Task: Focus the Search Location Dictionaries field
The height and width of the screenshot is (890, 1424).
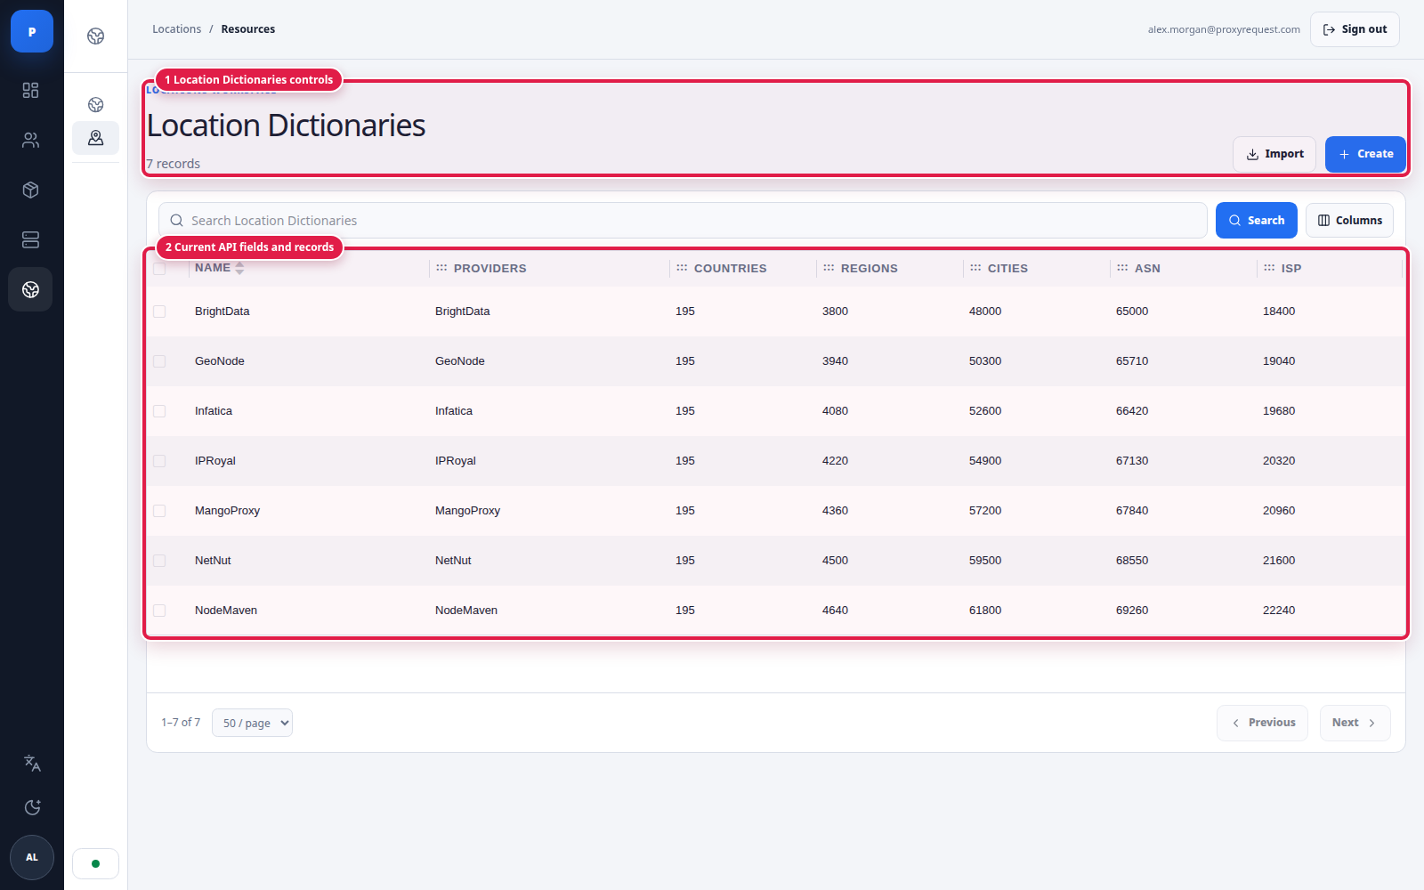Action: tap(683, 221)
